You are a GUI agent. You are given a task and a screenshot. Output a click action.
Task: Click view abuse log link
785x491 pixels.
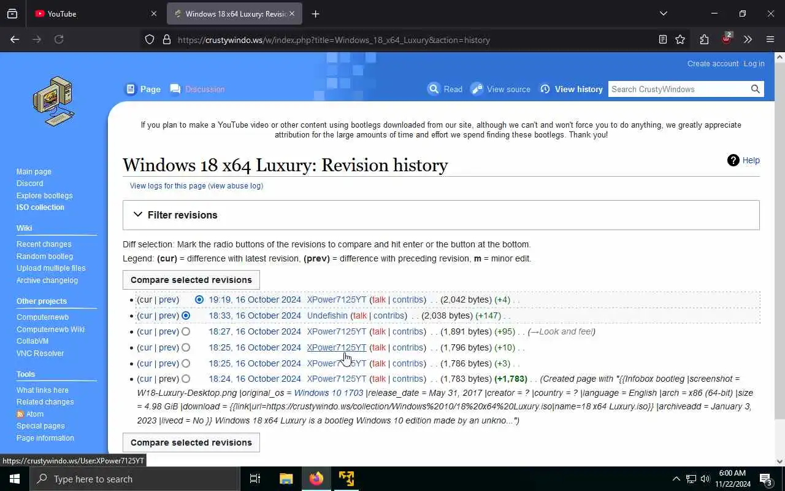tap(236, 186)
